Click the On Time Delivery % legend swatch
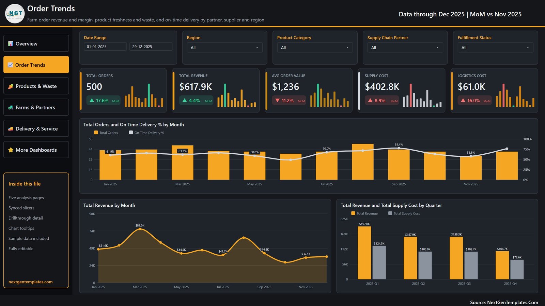Viewport: 545px width, 306px height. [x=131, y=133]
